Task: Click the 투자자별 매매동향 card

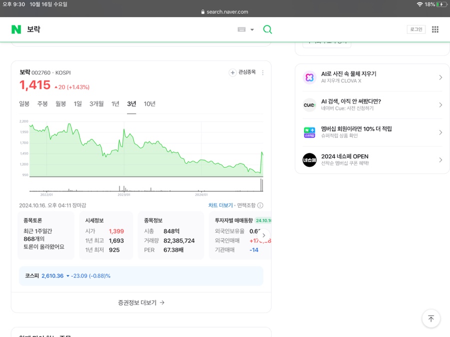Action: coord(240,235)
